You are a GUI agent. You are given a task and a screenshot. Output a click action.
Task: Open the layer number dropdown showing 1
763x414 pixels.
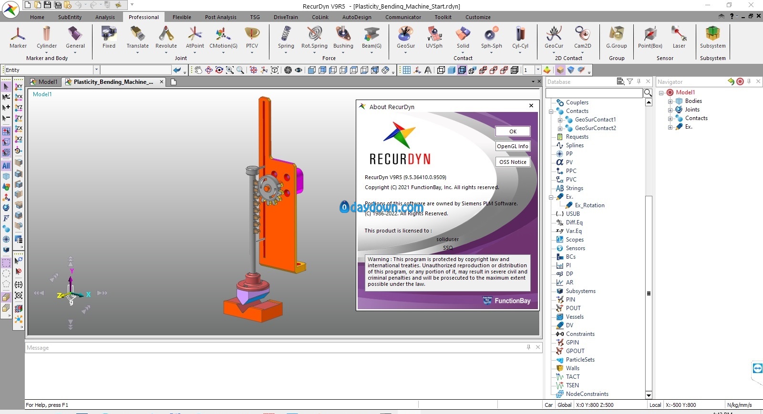click(x=538, y=70)
